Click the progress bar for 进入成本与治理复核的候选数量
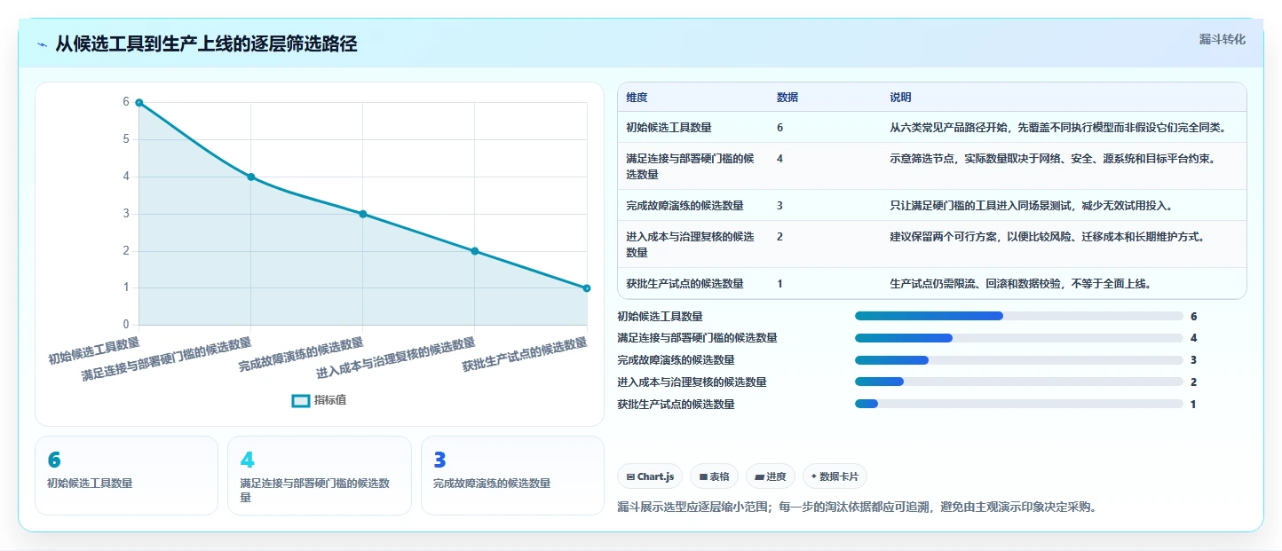1282x551 pixels. pyautogui.click(x=1019, y=382)
